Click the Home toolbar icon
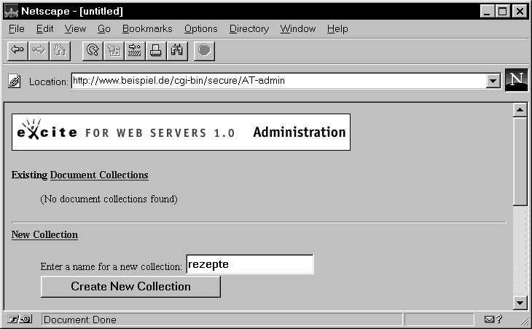The width and height of the screenshot is (532, 329). click(60, 50)
